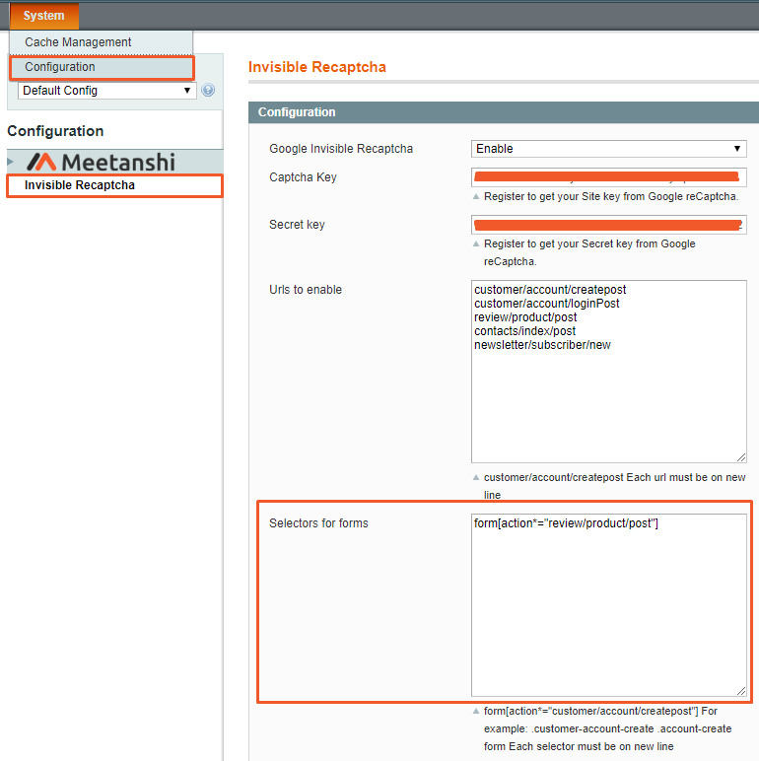Click the 'Each selector must be on new line' note
Viewport: 759px width, 761px height.
591,746
